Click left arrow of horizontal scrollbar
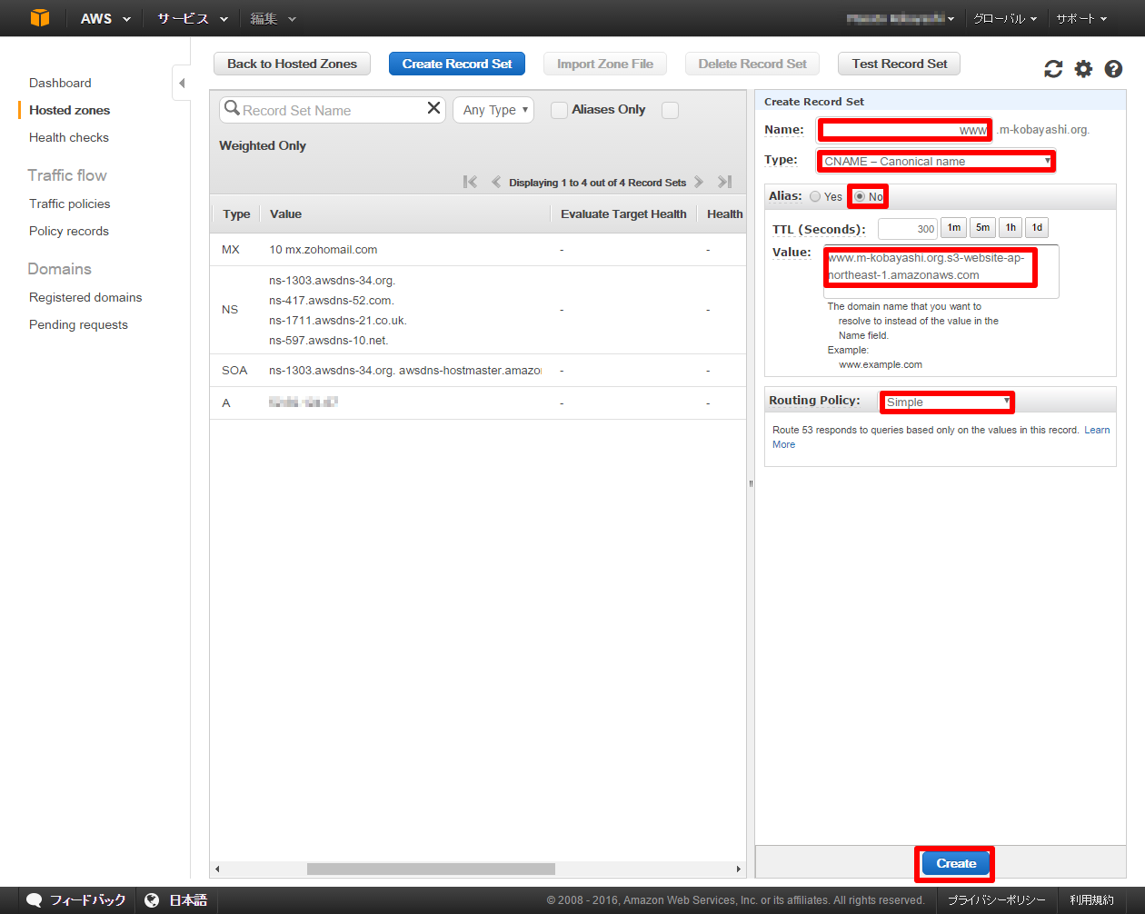1145x914 pixels. [x=217, y=869]
